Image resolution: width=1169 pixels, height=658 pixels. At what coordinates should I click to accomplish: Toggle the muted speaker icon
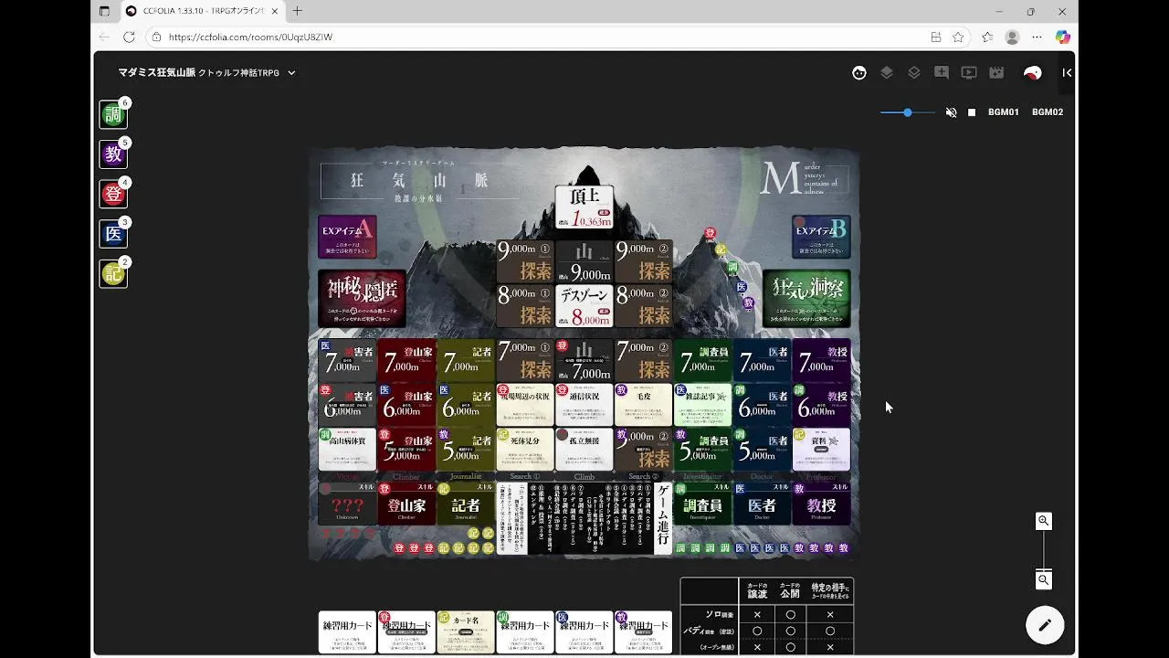(x=951, y=112)
